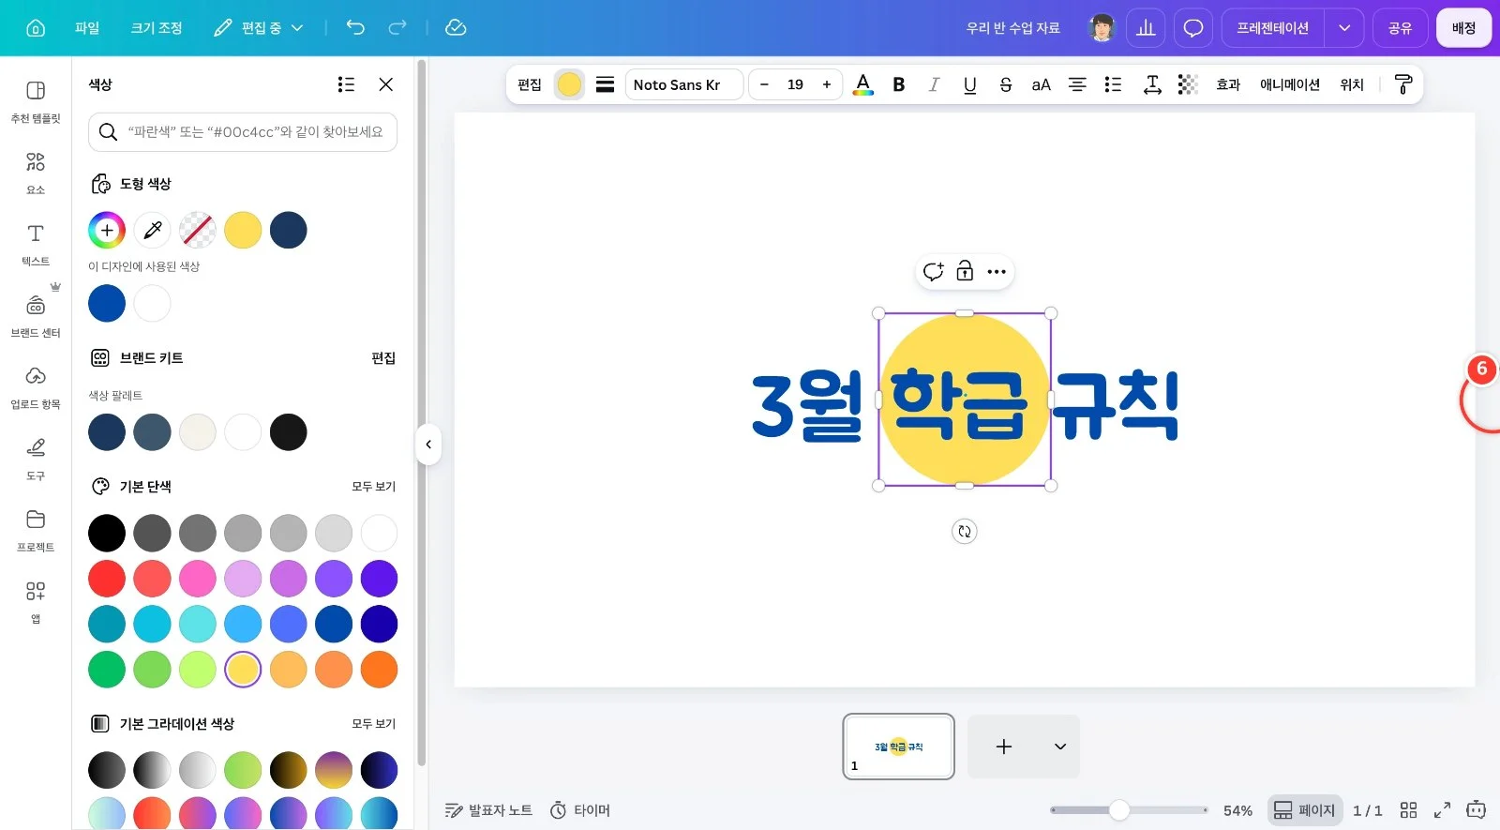The height and width of the screenshot is (830, 1500).
Task: Lock the selected element
Action: click(965, 272)
